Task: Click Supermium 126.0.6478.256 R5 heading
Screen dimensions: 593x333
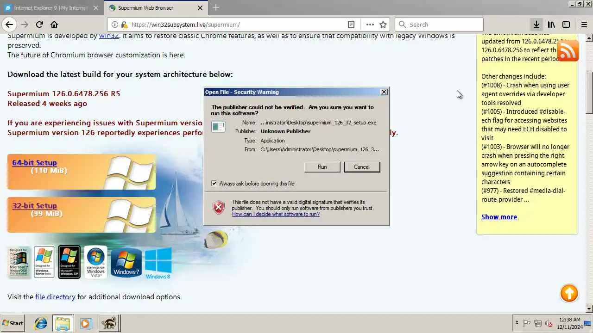Action: tap(63, 93)
